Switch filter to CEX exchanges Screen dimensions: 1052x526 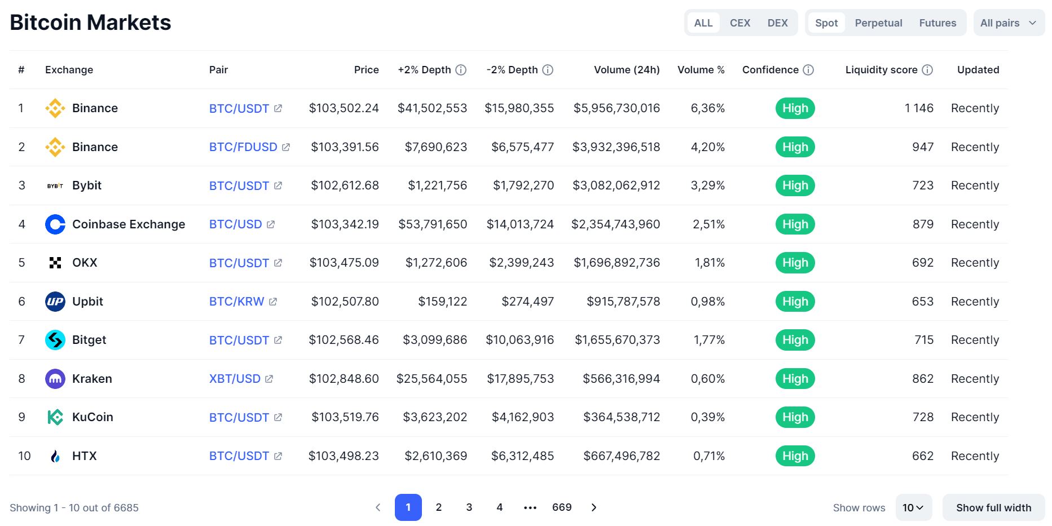pyautogui.click(x=740, y=23)
